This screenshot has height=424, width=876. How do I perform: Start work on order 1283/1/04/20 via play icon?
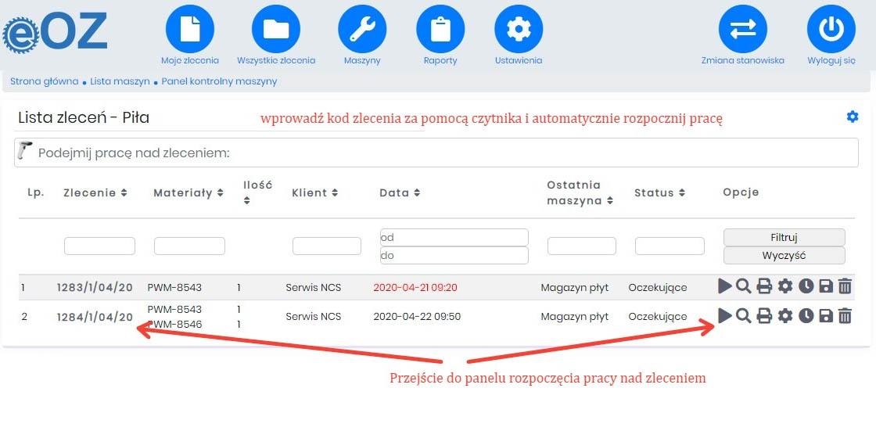point(725,287)
